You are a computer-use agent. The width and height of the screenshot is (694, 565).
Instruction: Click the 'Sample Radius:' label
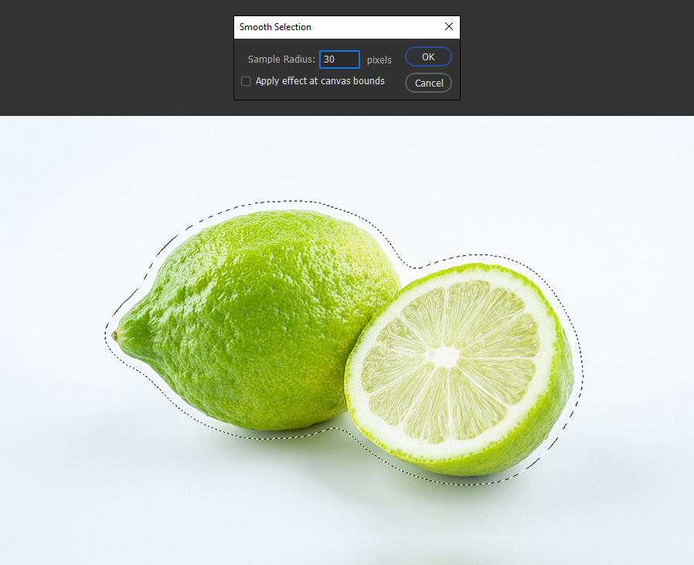tap(281, 60)
